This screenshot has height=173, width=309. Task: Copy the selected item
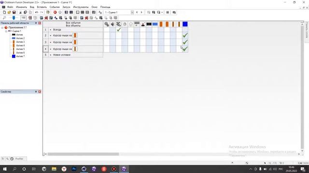[x=25, y=12]
